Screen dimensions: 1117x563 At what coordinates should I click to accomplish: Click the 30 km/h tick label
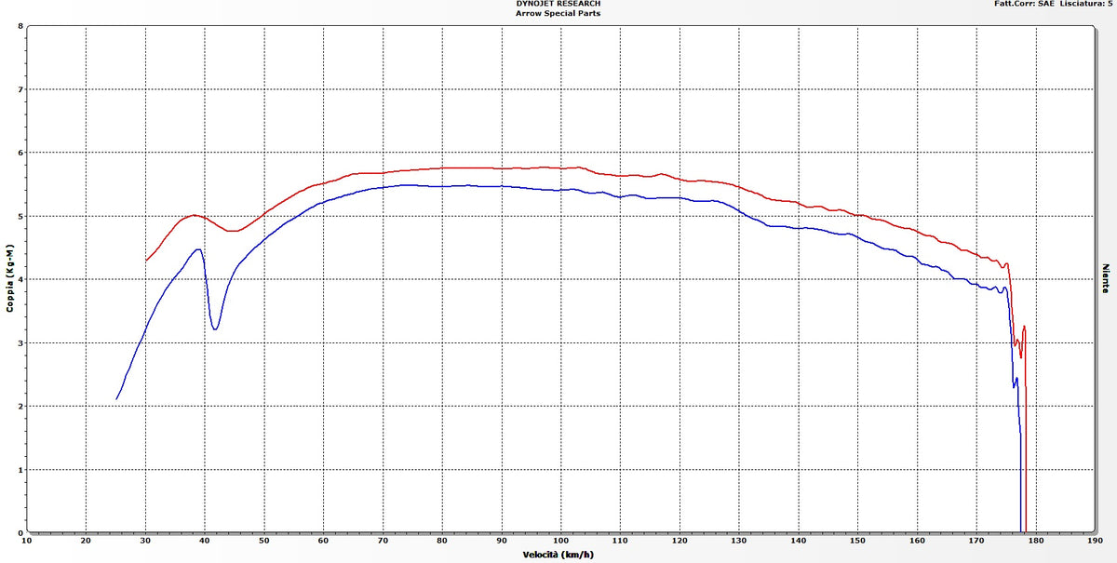[x=147, y=538]
